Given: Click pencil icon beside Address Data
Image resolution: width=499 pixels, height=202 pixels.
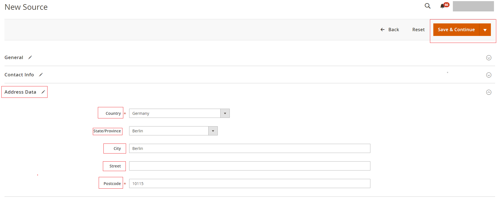Looking at the screenshot, I should pos(43,92).
